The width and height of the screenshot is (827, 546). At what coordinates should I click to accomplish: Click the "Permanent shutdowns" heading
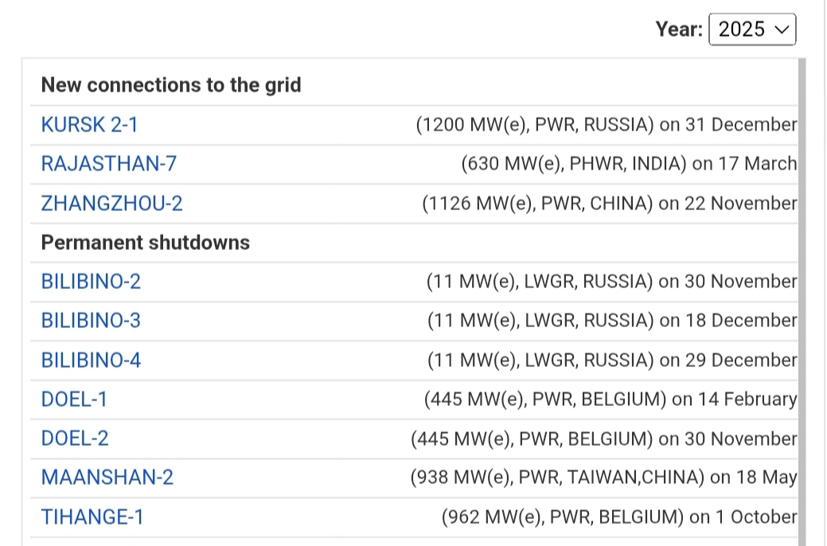(146, 242)
